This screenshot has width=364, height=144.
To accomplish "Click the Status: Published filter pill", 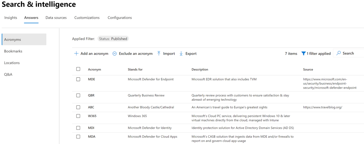I will [113, 39].
